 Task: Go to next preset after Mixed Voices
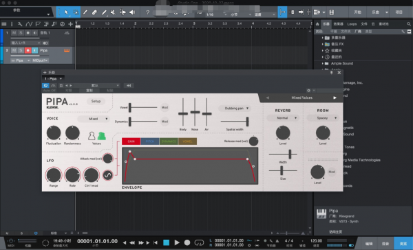(x=335, y=98)
